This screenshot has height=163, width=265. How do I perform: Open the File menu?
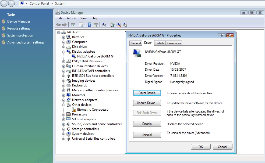60,18
